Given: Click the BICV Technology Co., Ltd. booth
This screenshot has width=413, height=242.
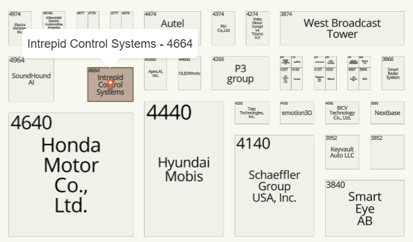Looking at the screenshot, I should [342, 112].
